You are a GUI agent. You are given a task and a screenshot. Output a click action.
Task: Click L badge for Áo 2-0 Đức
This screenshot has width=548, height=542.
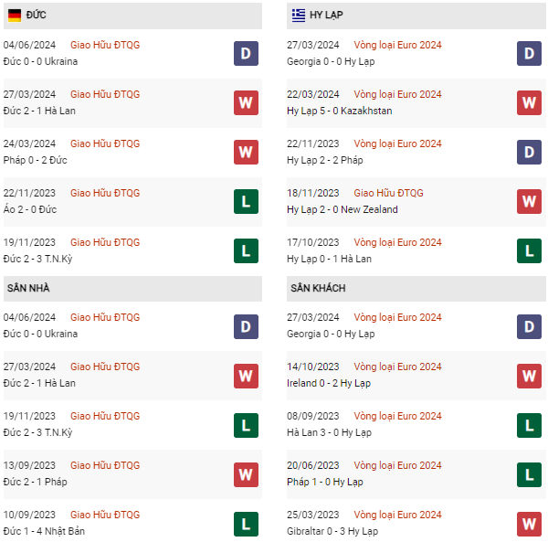coord(245,201)
